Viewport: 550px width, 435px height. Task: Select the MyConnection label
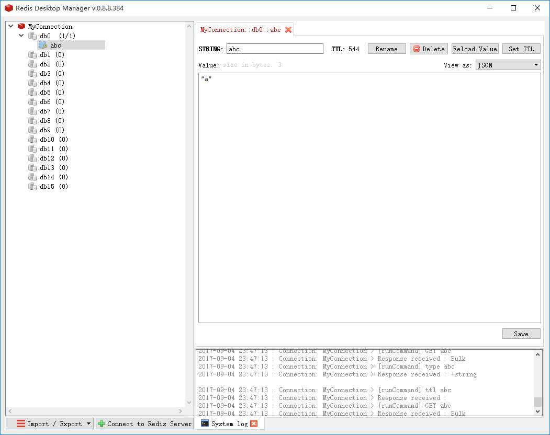pyautogui.click(x=50, y=26)
